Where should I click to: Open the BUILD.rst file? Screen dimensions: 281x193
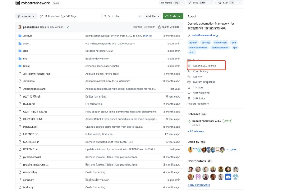coord(29,104)
